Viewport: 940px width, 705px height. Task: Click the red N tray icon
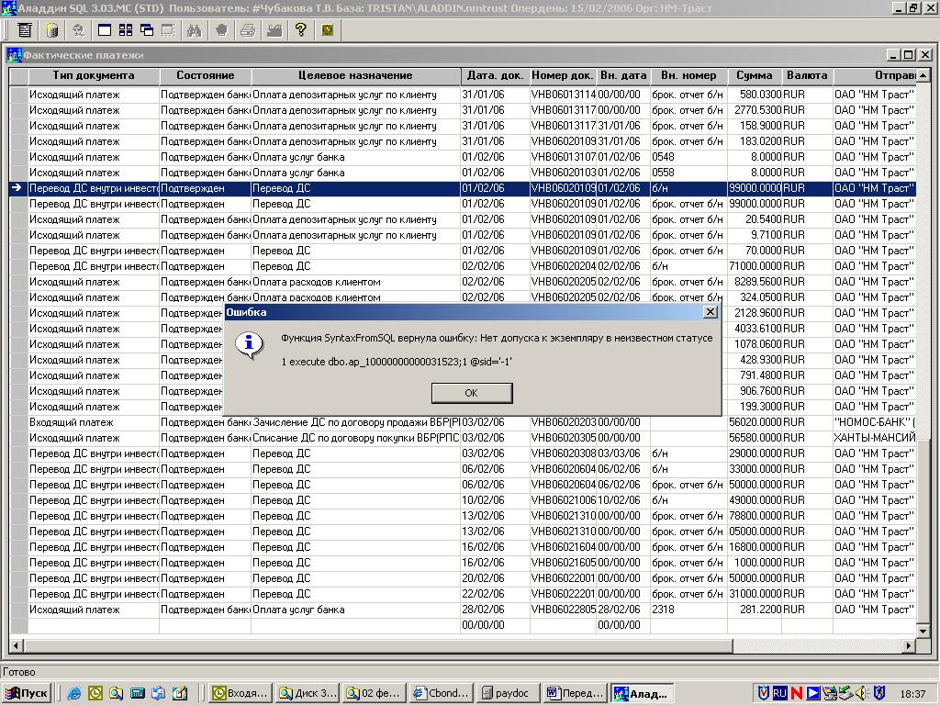[797, 693]
